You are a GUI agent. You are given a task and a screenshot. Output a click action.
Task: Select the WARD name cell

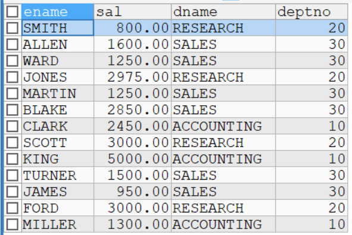(58, 61)
